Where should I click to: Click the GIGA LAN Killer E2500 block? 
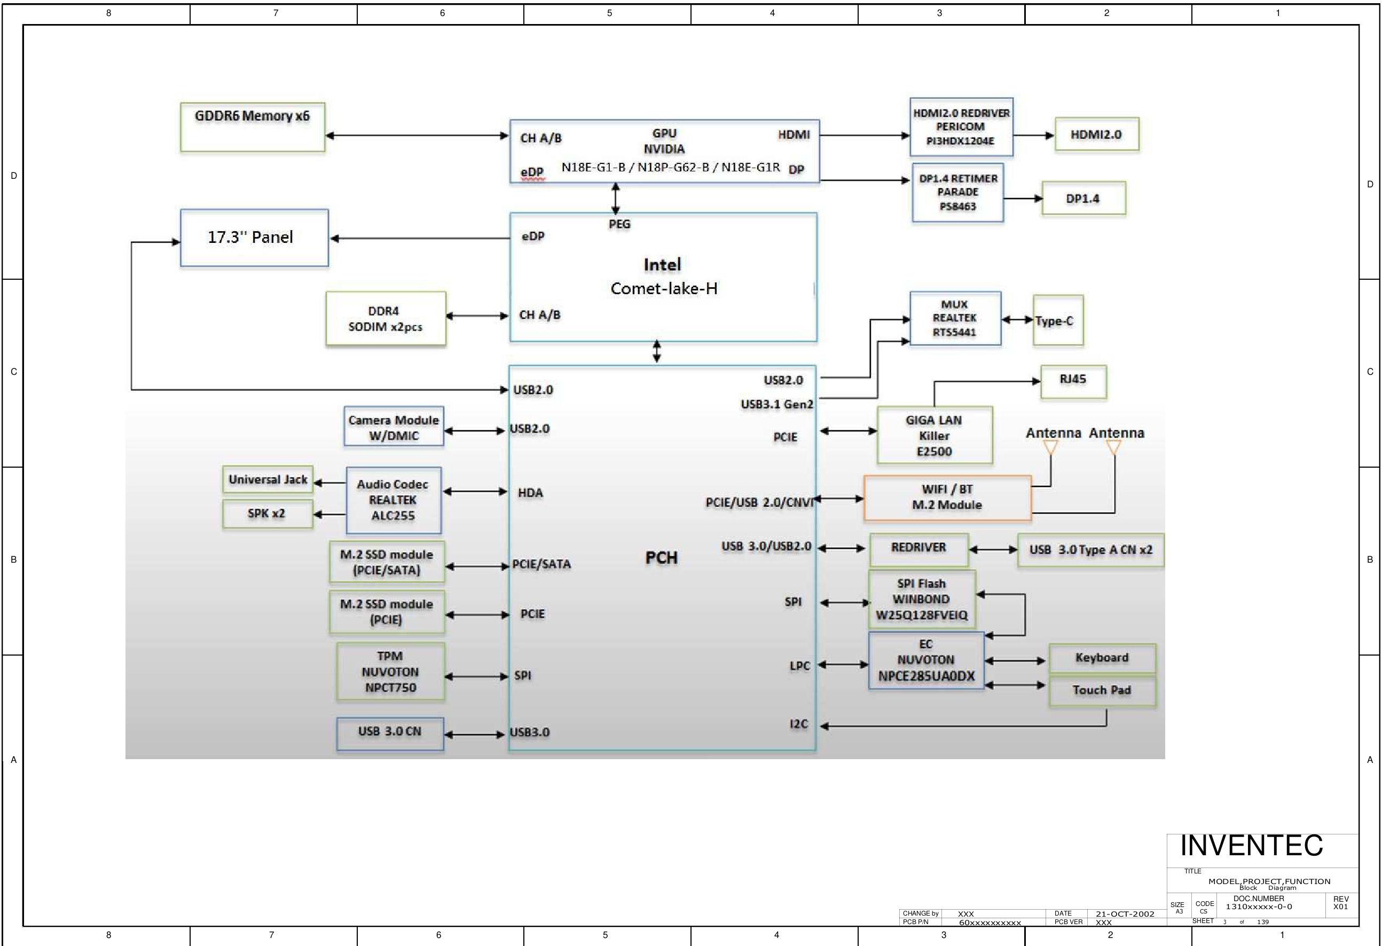point(934,435)
